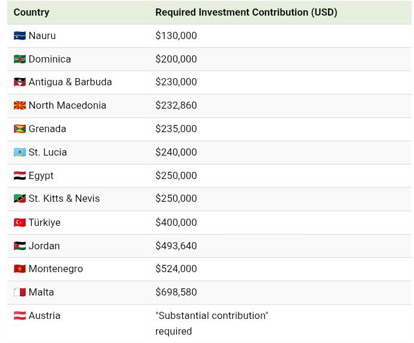Click the $232,860 North Macedonia amount

(176, 106)
